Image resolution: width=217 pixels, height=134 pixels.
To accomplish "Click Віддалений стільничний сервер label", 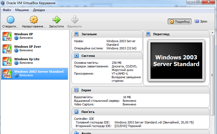I will 97,101.
